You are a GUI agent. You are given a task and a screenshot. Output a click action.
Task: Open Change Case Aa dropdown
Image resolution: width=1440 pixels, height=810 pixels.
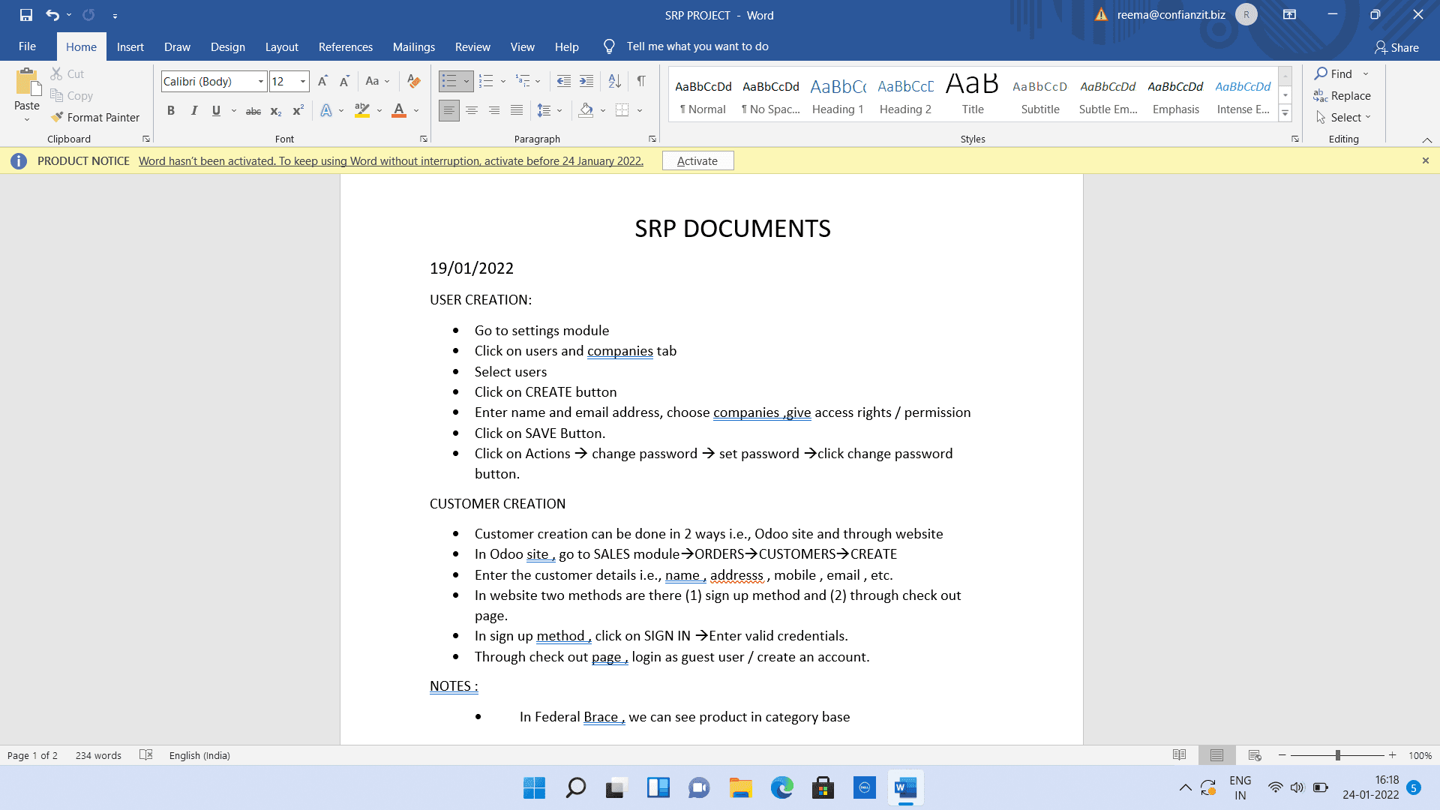point(377,81)
